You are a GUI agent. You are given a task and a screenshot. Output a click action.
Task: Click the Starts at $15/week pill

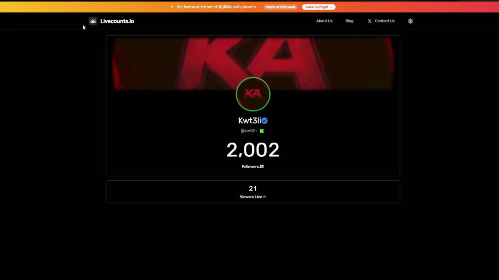(x=280, y=7)
